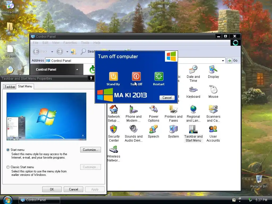Open the Speech icon

(x=154, y=132)
